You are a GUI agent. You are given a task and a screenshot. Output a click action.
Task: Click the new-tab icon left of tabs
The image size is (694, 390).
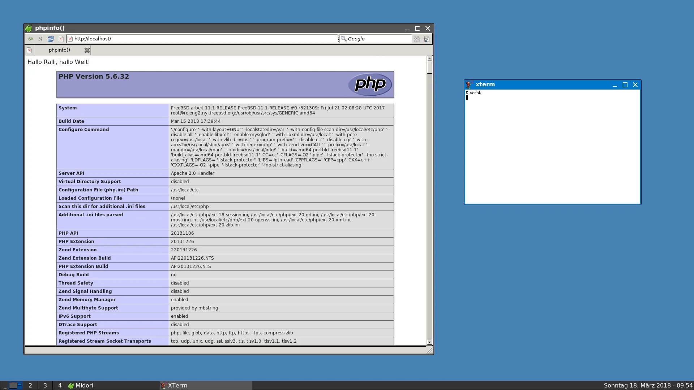click(x=29, y=50)
